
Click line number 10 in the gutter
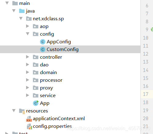click(x=146, y=38)
